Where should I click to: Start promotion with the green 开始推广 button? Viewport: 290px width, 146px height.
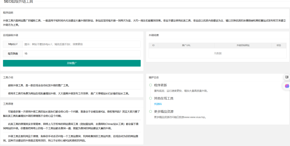(x=72, y=63)
